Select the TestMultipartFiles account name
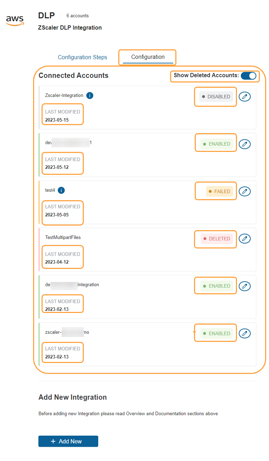 (x=63, y=237)
